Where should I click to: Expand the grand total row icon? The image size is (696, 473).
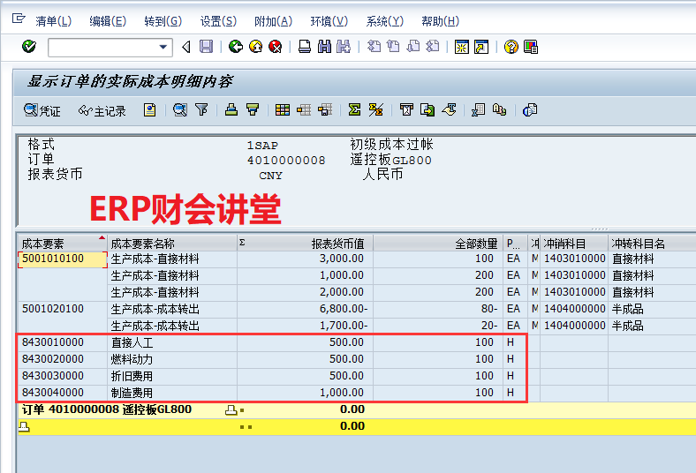point(24,426)
